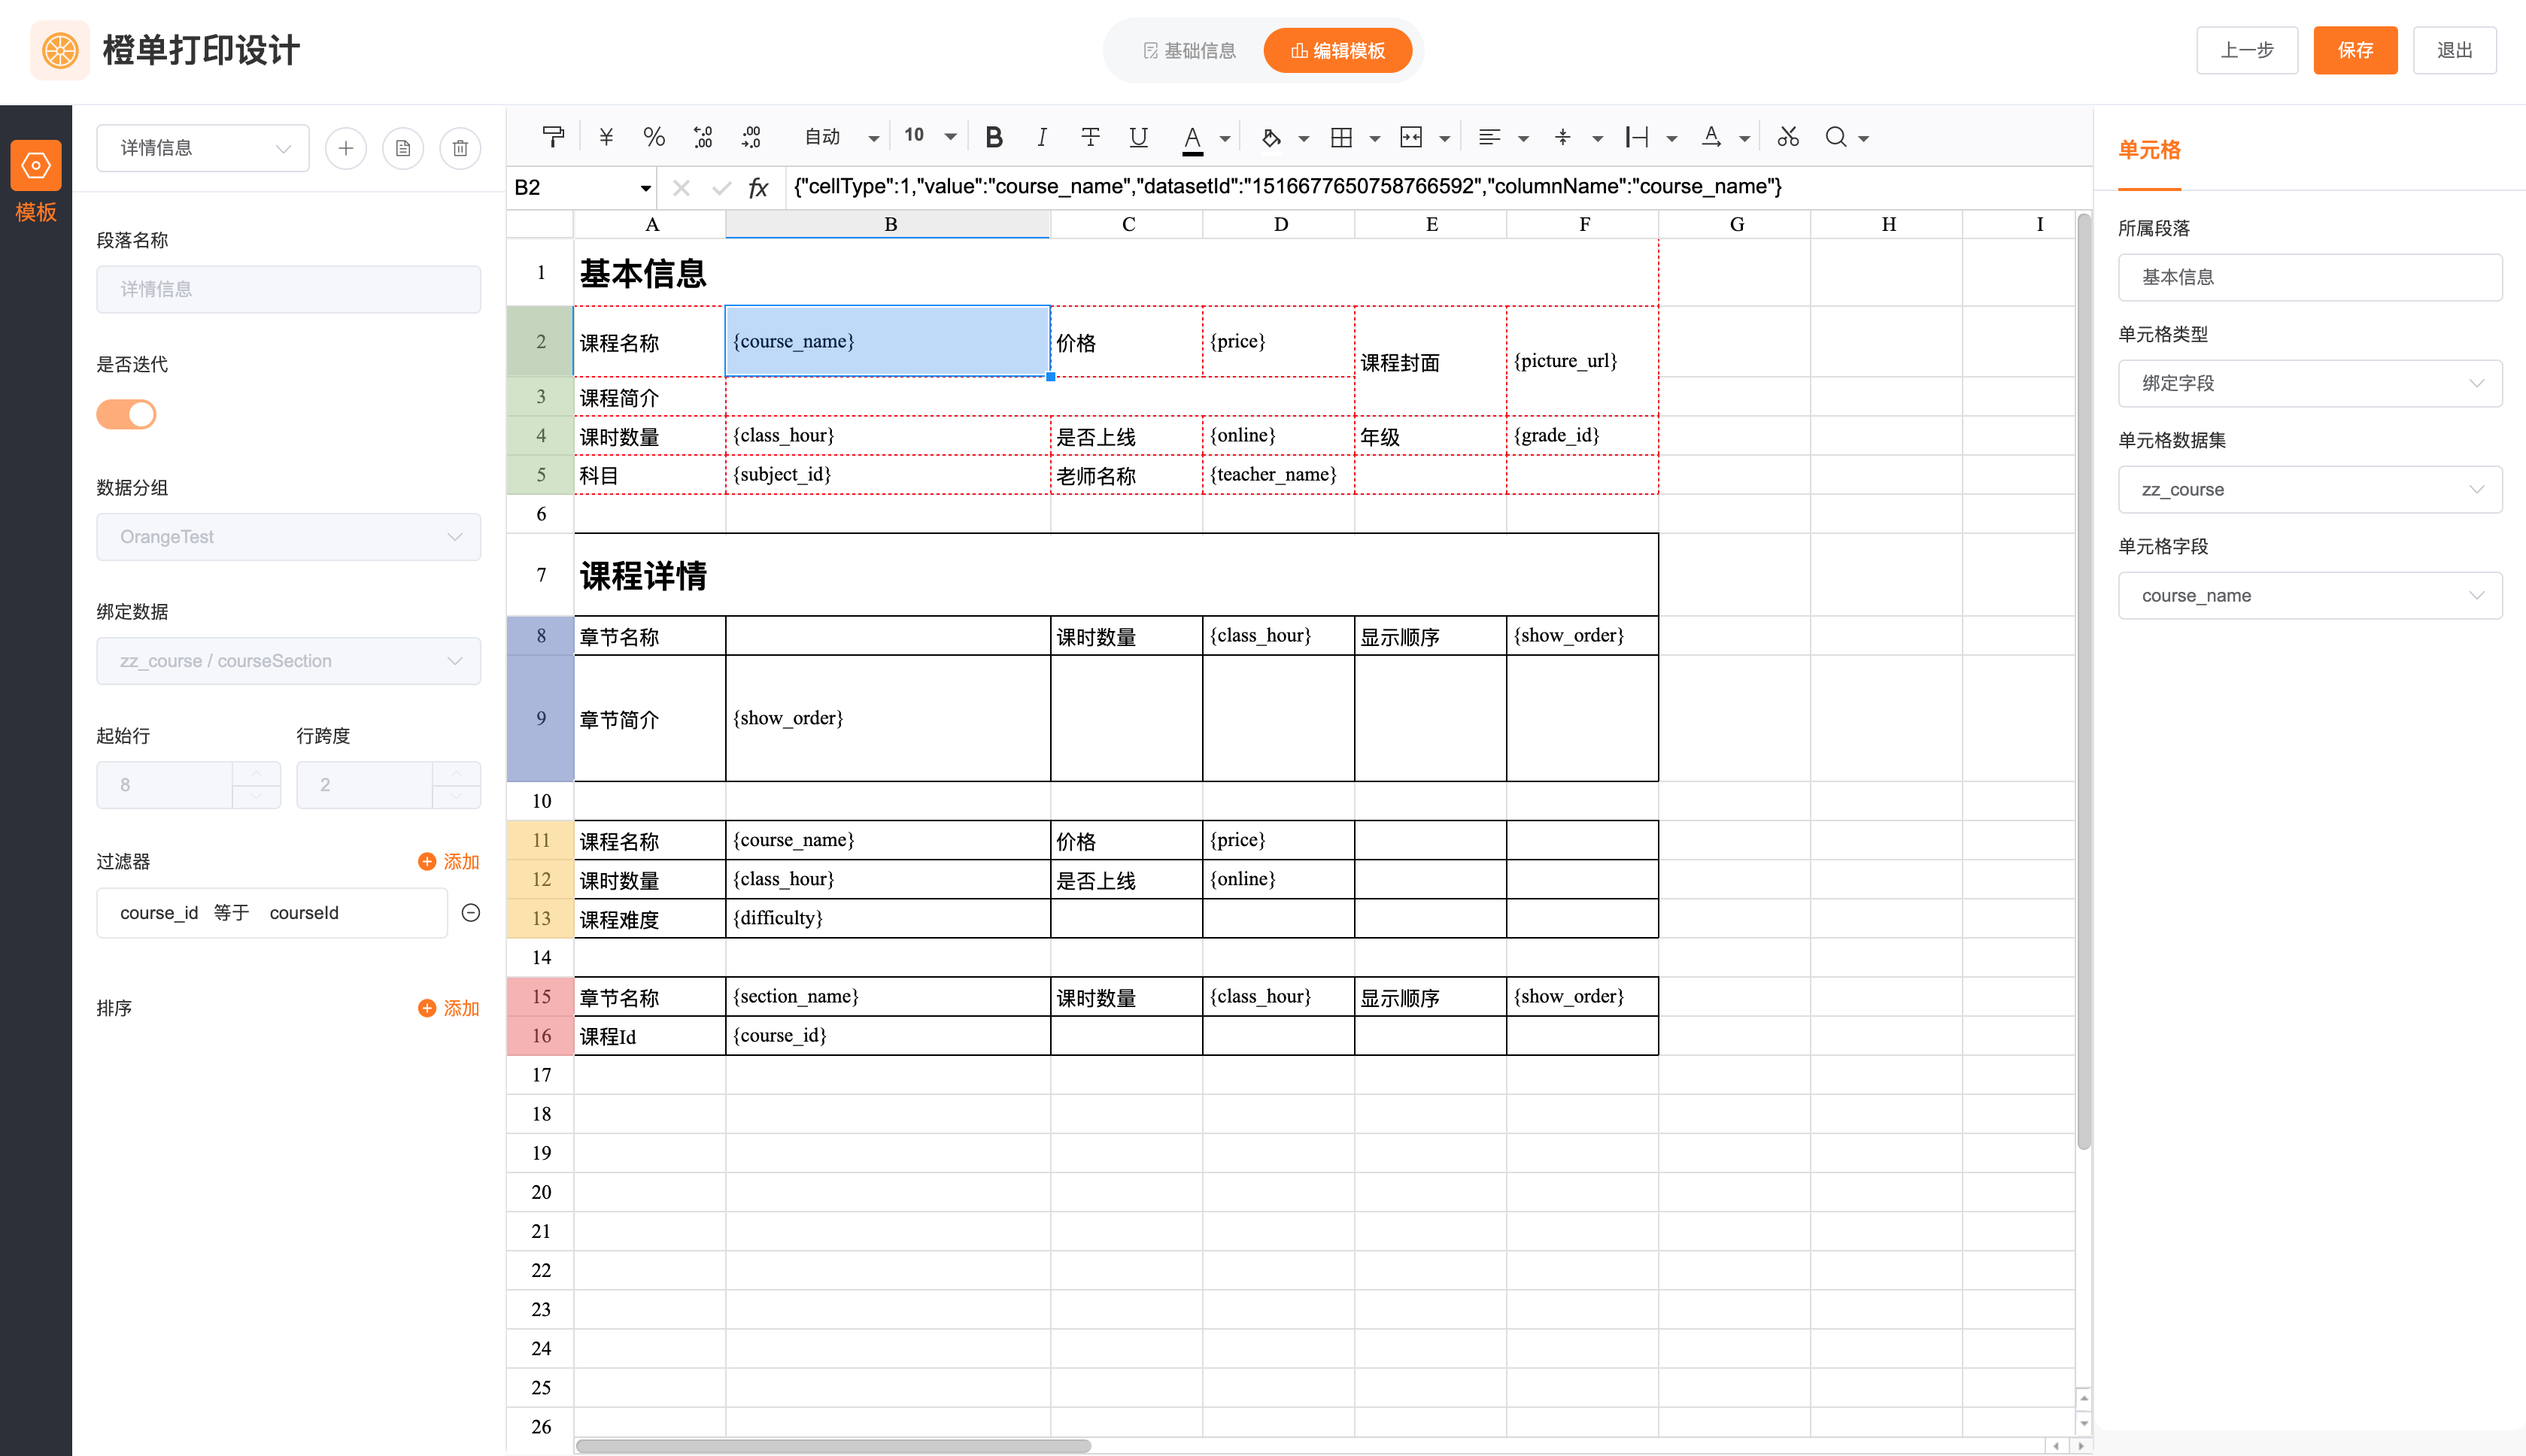Apply strikethrough formatting
The width and height of the screenshot is (2526, 1456).
tap(1090, 137)
